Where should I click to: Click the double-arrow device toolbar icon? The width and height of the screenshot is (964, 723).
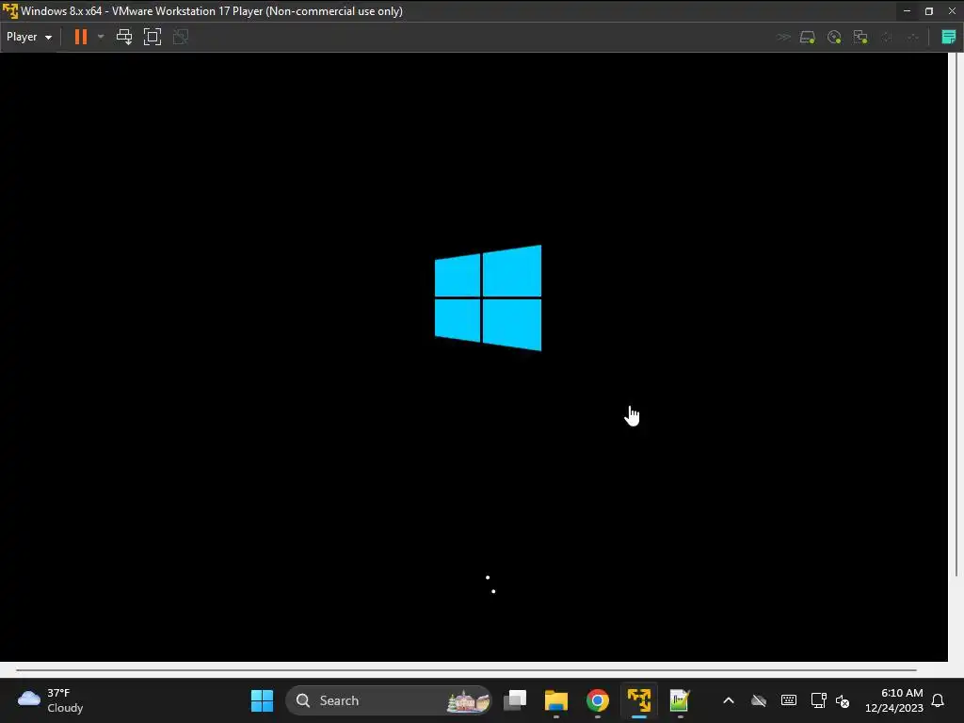click(x=782, y=38)
